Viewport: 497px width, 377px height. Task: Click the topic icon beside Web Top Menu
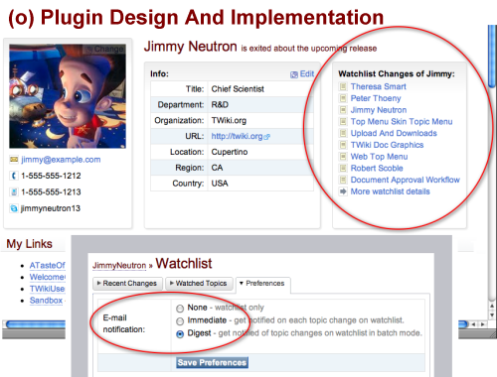(x=343, y=157)
